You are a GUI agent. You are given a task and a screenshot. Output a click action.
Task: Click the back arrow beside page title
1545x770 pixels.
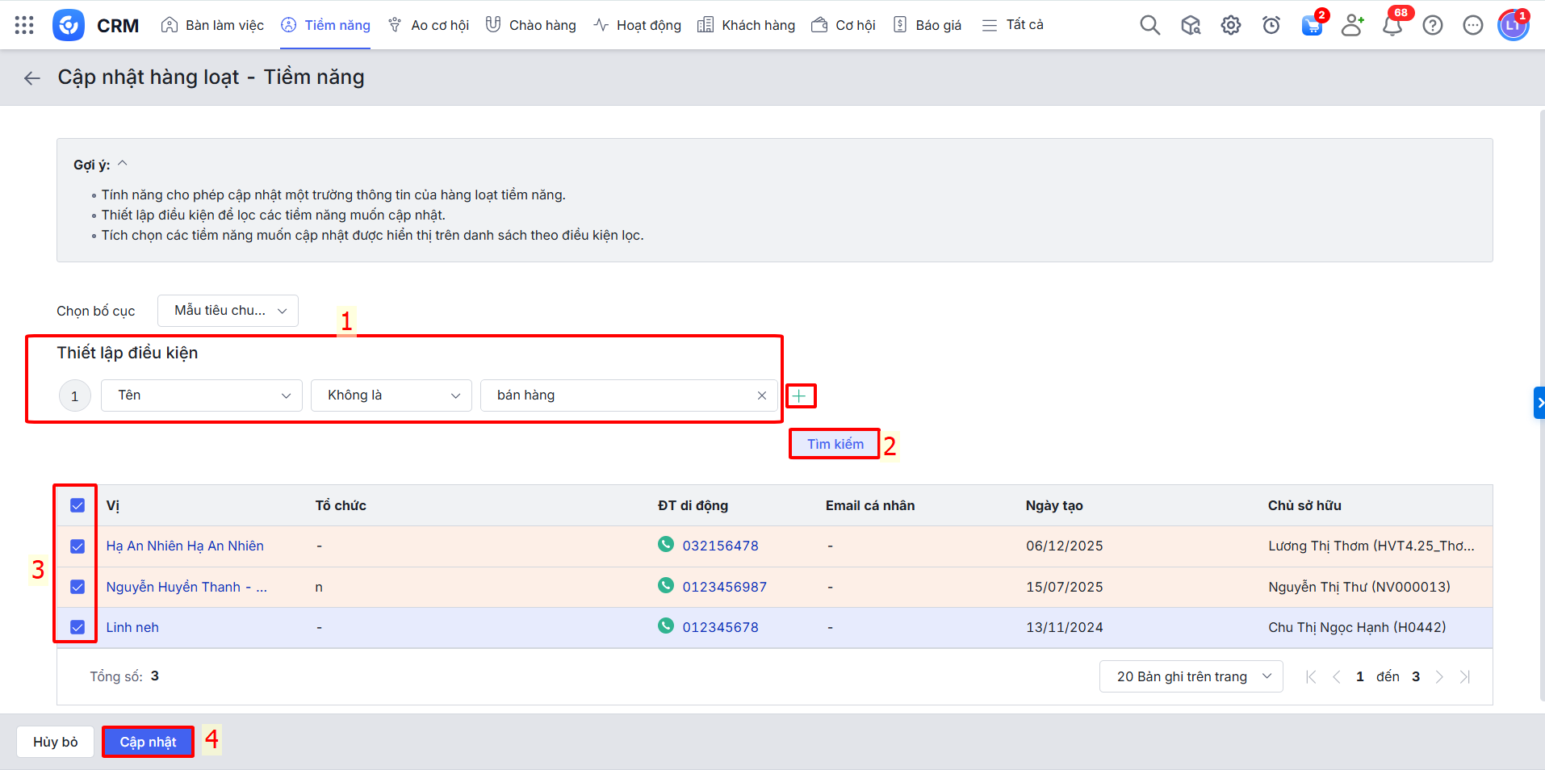(x=32, y=78)
